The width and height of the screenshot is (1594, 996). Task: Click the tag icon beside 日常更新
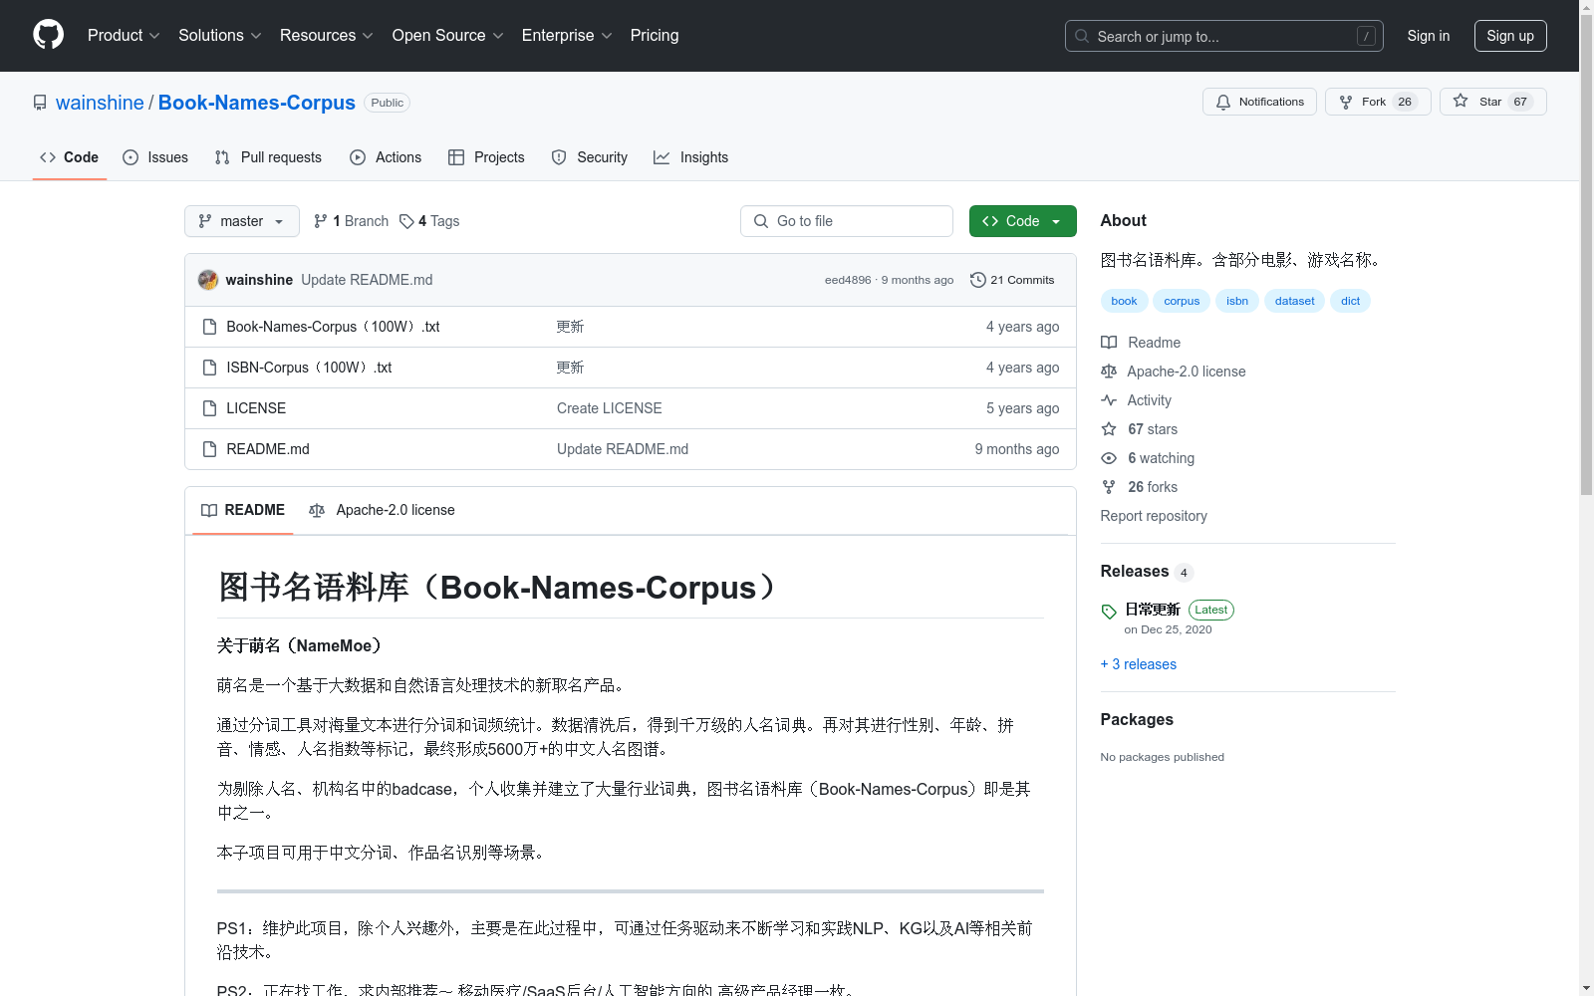click(1109, 612)
